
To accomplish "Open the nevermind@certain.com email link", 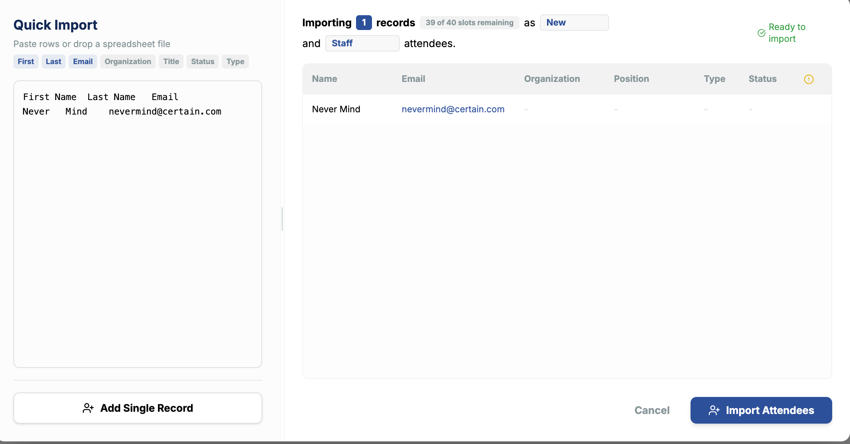I will [453, 109].
